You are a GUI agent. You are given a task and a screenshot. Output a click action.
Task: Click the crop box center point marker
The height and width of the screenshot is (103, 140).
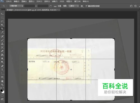71,70
